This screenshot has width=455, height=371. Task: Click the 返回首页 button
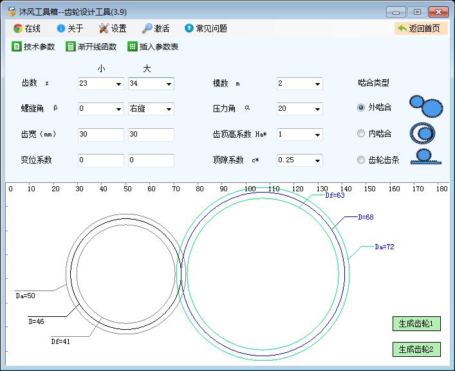pos(420,28)
